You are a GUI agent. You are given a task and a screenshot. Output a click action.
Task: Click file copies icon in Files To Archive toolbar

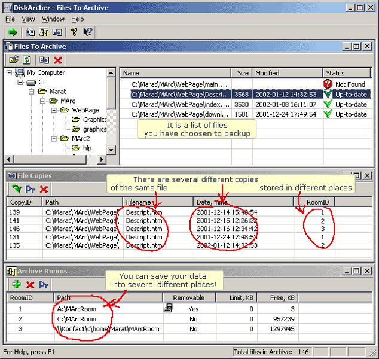point(44,60)
